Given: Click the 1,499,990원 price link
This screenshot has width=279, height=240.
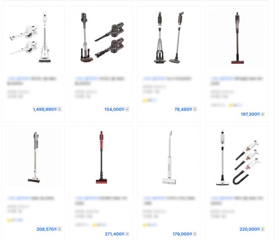Looking at the screenshot, I should (45, 109).
